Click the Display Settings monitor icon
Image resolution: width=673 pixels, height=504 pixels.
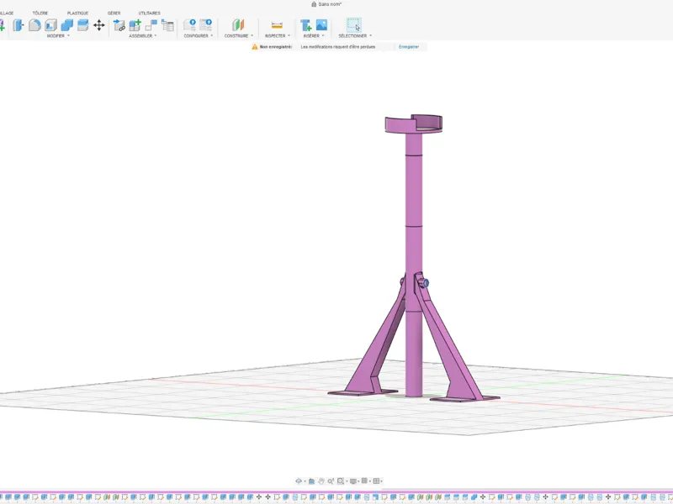(352, 481)
